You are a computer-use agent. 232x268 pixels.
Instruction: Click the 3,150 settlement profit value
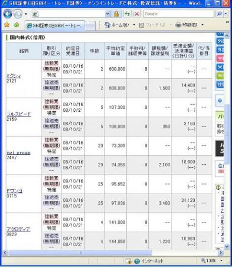(189, 123)
